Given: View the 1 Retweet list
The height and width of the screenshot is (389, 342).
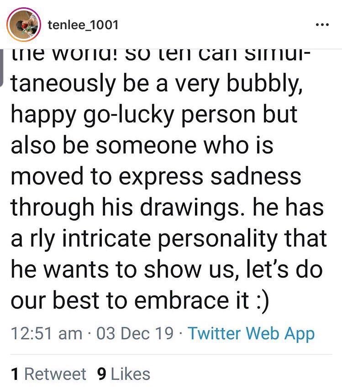Looking at the screenshot, I should tap(48, 374).
